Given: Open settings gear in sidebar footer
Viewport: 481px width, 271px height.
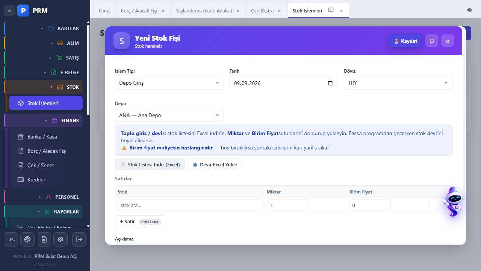Looking at the screenshot, I should point(61,239).
